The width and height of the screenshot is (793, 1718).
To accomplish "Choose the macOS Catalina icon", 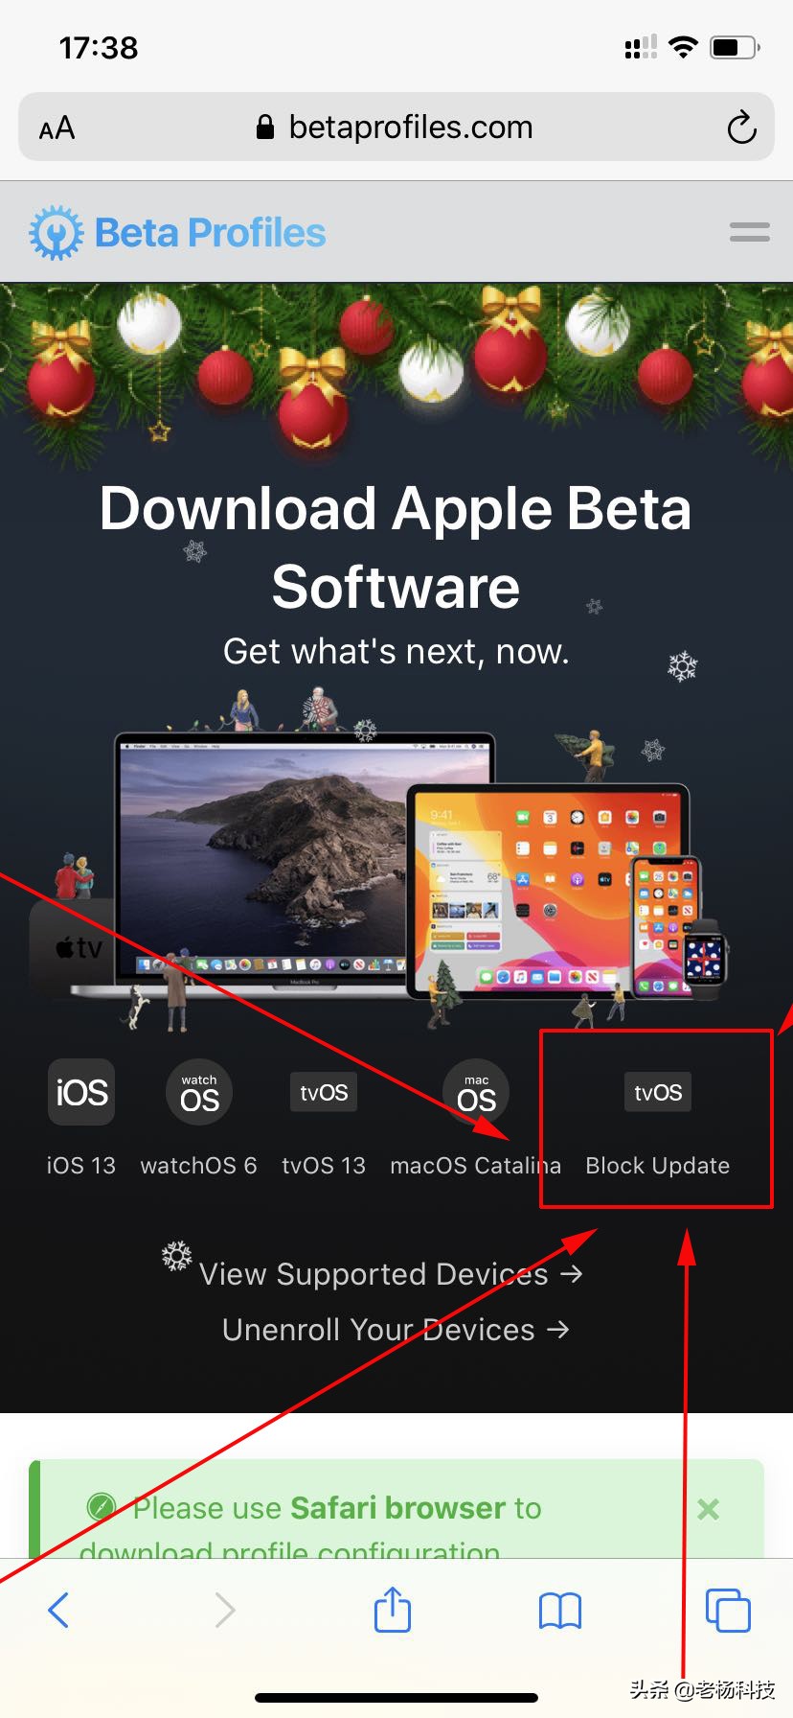I will [476, 1092].
